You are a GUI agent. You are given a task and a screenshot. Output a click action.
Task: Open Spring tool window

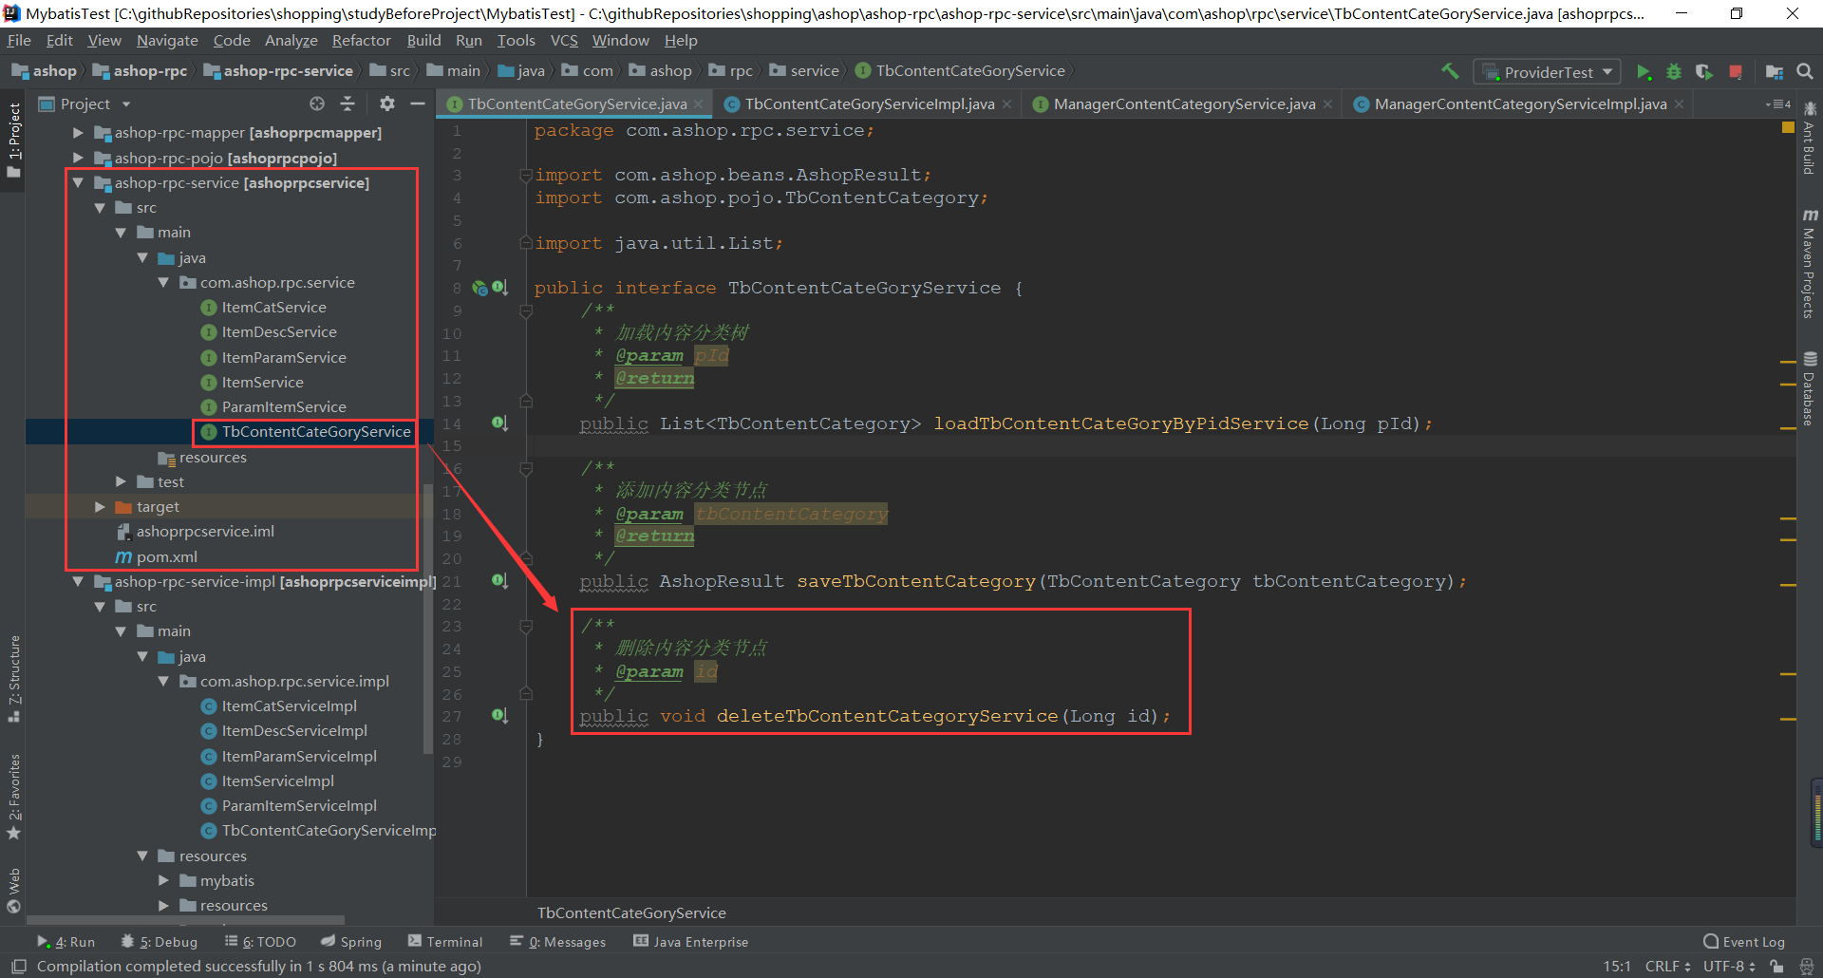(x=351, y=942)
